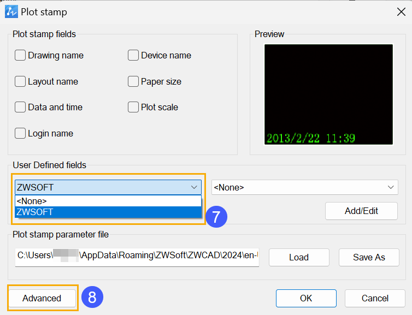Screen dimensions: 412x315
Task: Click the Add/Edit button
Action: point(361,211)
